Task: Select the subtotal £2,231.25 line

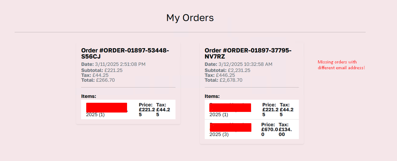Action: 228,70
